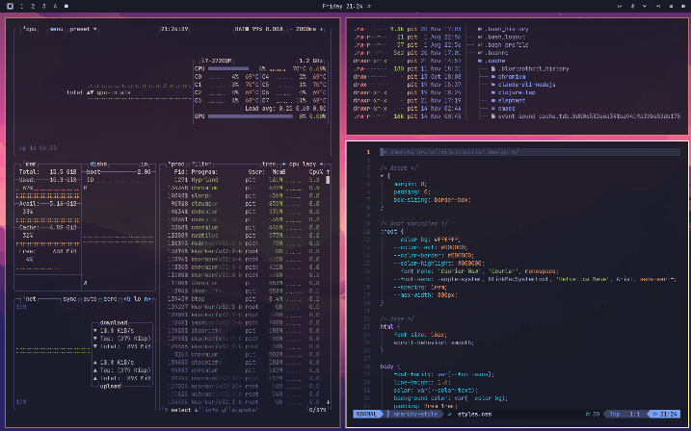Screen dimensions: 691x431
Task: Click the .bluetoothctl_history file icon
Action: click(493, 69)
